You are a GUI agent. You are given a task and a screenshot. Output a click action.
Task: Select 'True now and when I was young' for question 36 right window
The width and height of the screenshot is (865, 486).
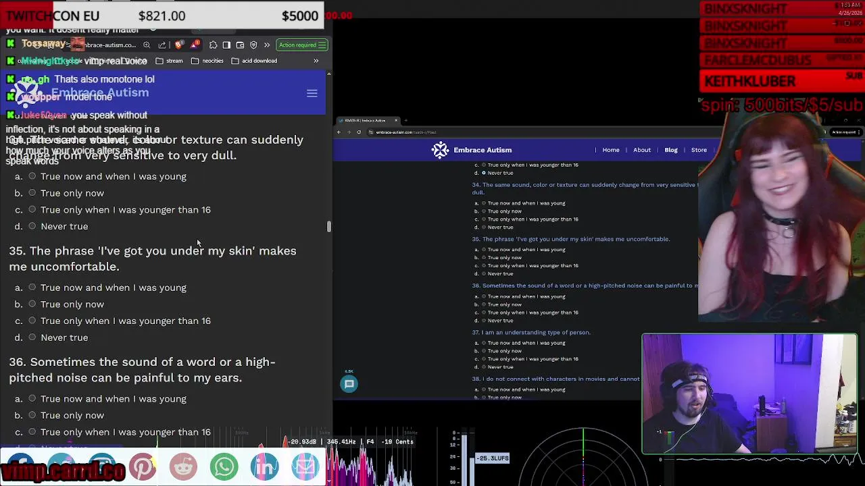[484, 296]
